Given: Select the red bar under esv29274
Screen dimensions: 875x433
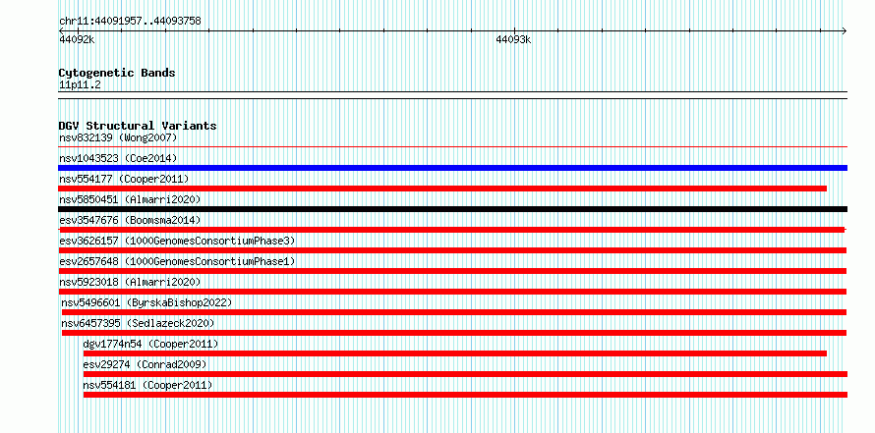Looking at the screenshot, I should [x=465, y=374].
